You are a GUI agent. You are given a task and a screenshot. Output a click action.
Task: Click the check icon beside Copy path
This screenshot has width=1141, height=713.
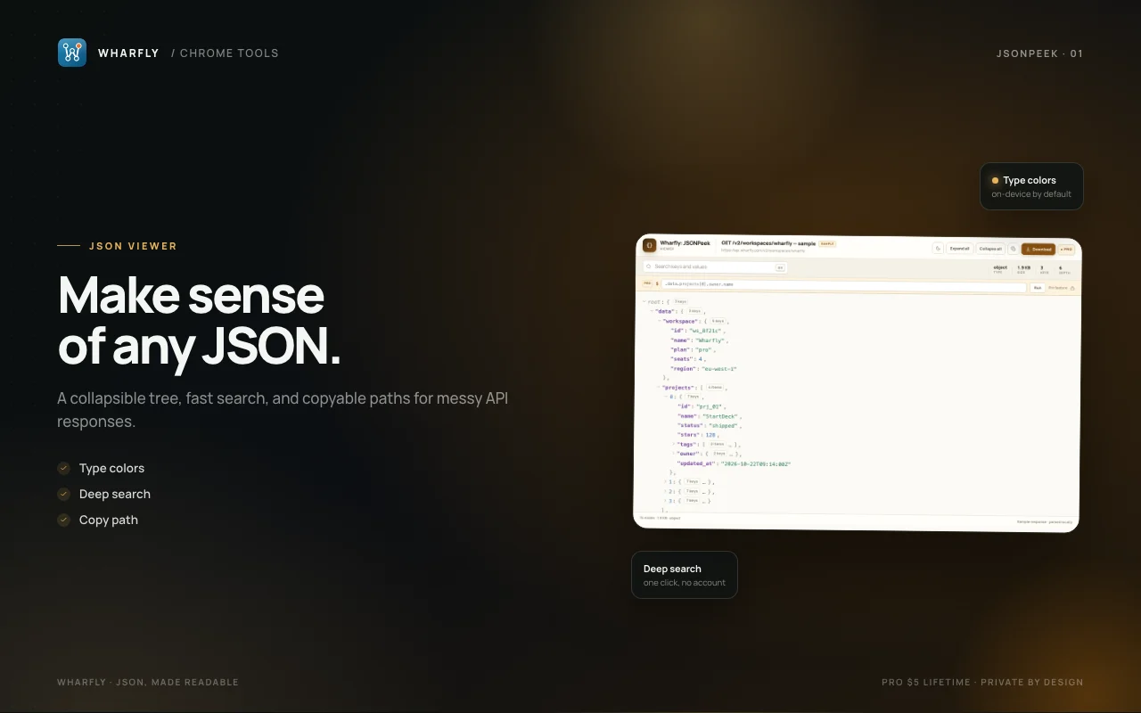[63, 520]
